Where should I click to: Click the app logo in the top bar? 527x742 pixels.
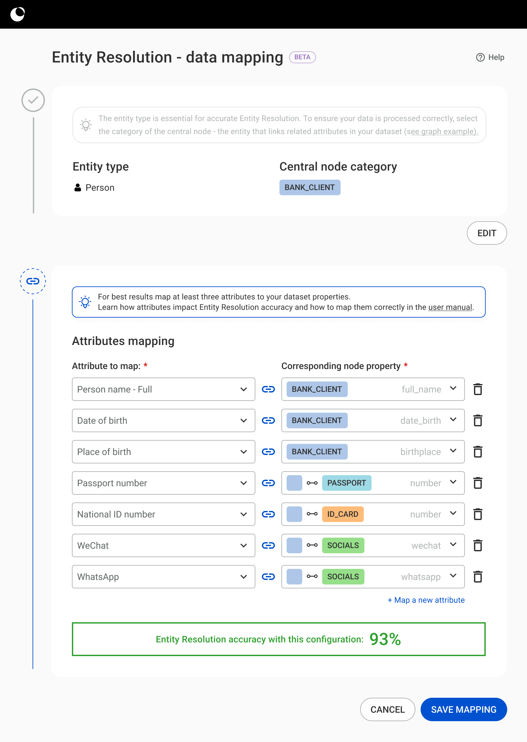[x=18, y=14]
